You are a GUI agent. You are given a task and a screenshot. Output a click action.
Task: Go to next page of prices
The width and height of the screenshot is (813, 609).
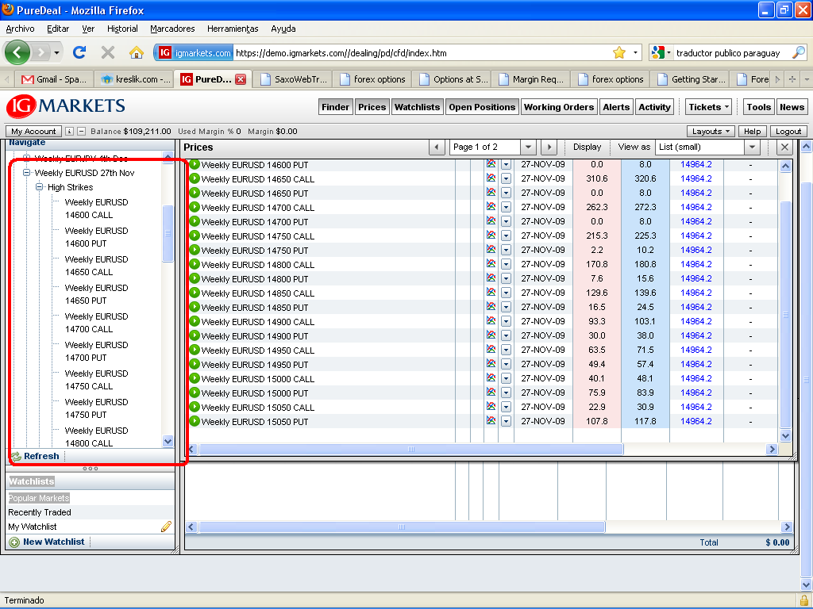(x=548, y=147)
